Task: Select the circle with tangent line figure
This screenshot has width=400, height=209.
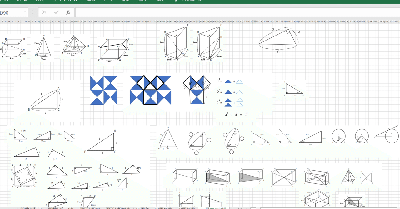Action: [x=386, y=135]
